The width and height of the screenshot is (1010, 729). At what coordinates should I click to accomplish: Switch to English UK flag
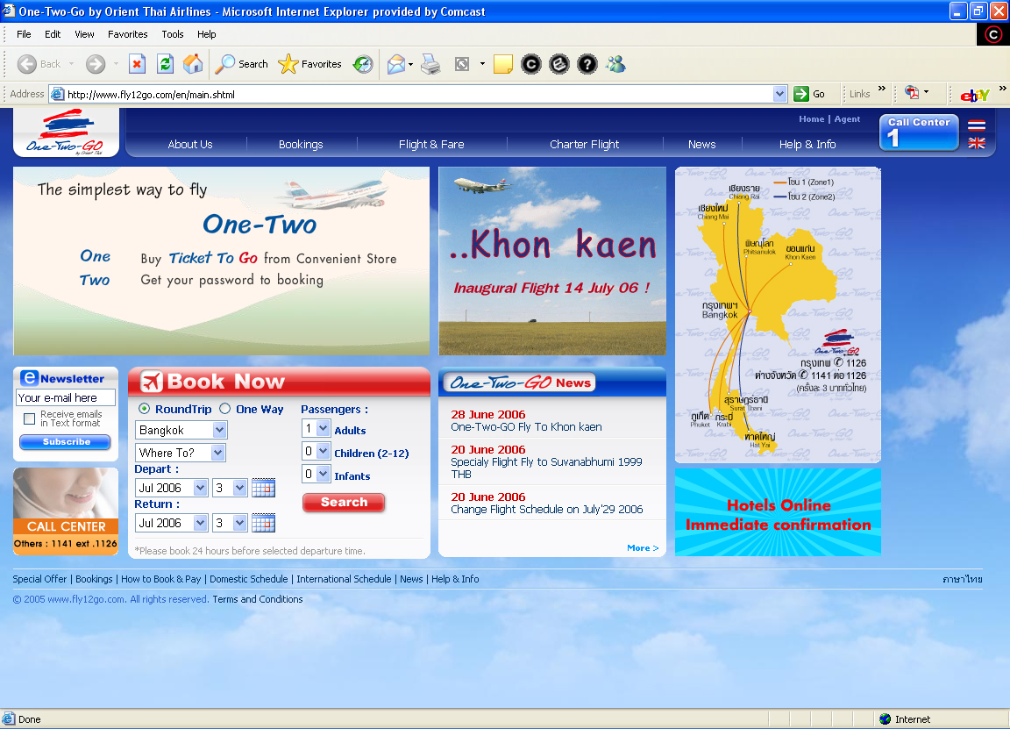point(977,143)
